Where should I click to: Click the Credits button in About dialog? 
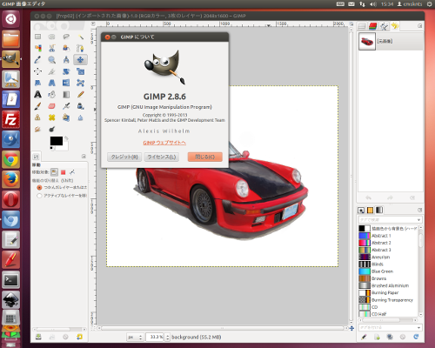(x=124, y=157)
